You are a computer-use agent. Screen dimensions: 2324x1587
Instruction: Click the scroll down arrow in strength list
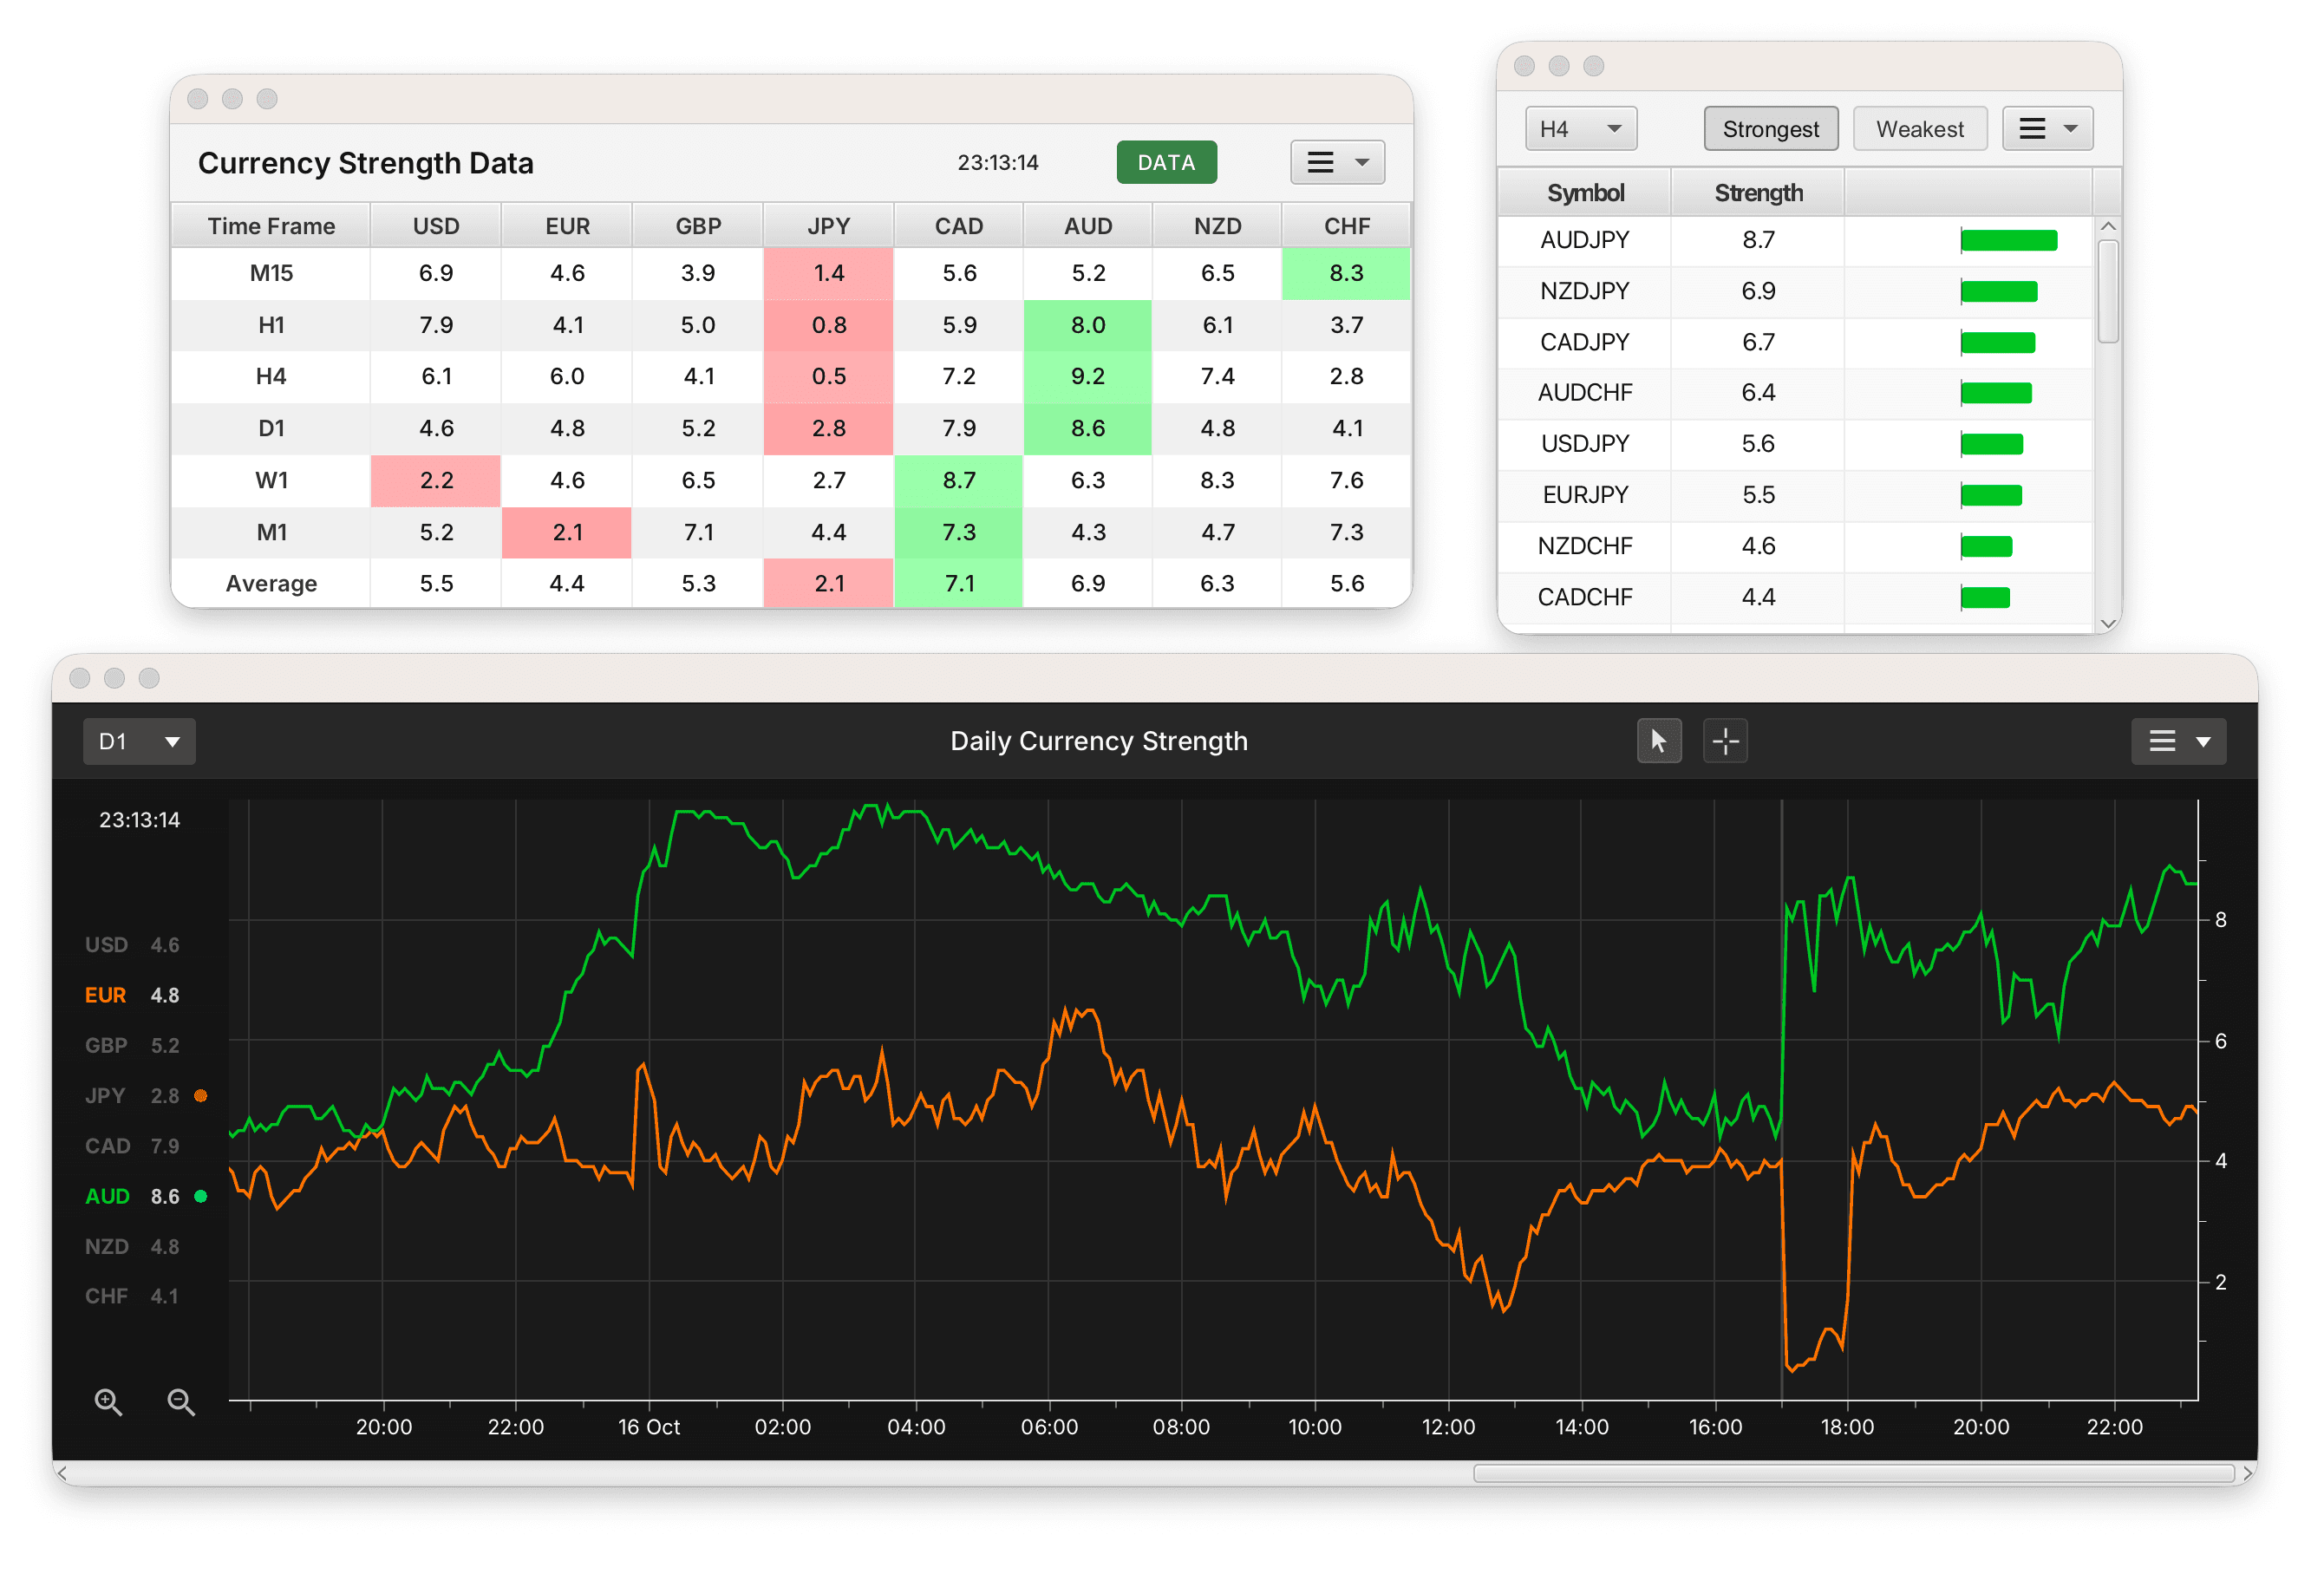[x=2108, y=623]
